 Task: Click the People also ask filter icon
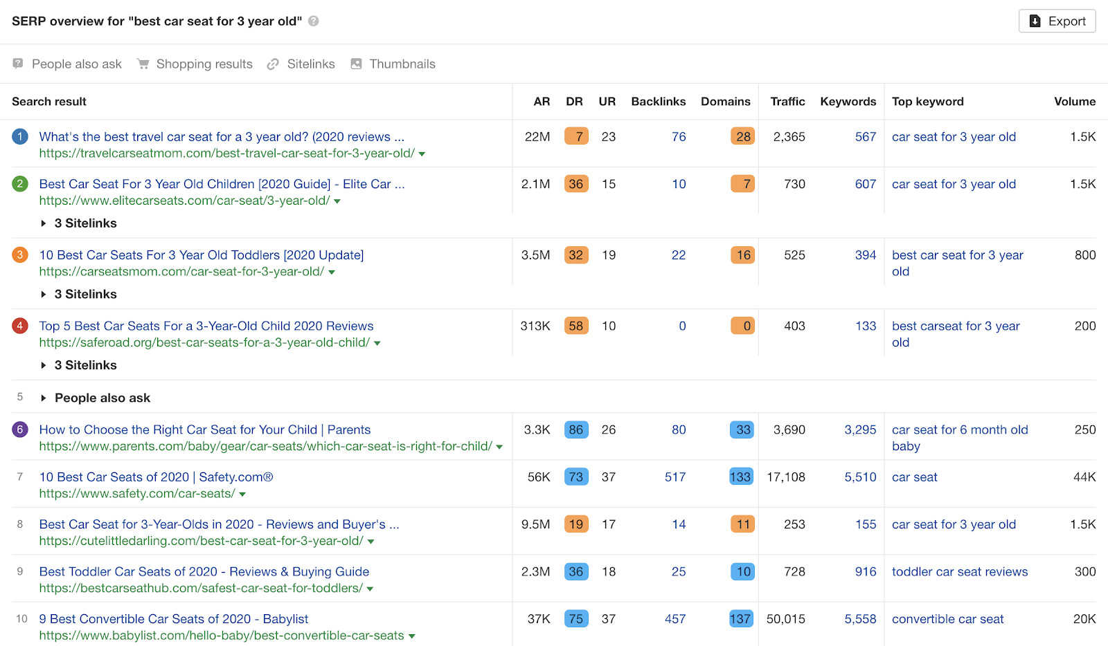(x=17, y=64)
